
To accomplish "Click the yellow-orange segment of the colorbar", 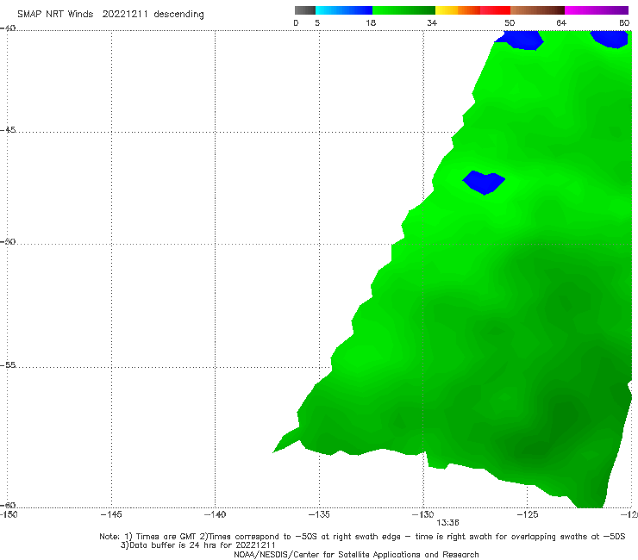I will [457, 10].
